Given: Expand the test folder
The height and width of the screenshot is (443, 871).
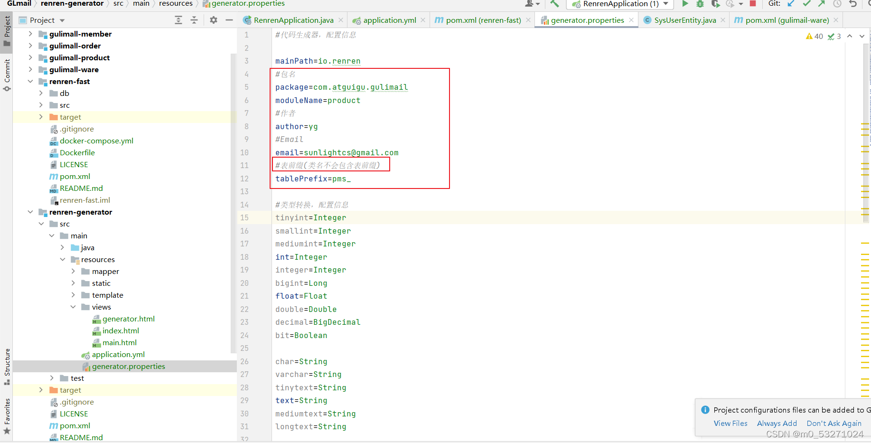Looking at the screenshot, I should (x=52, y=378).
